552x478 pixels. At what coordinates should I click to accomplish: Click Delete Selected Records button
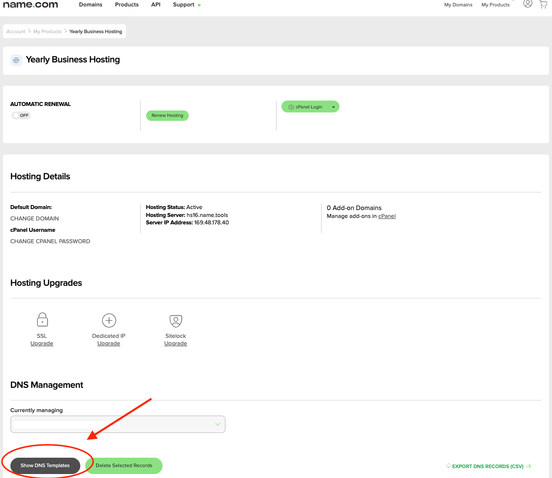pyautogui.click(x=124, y=466)
